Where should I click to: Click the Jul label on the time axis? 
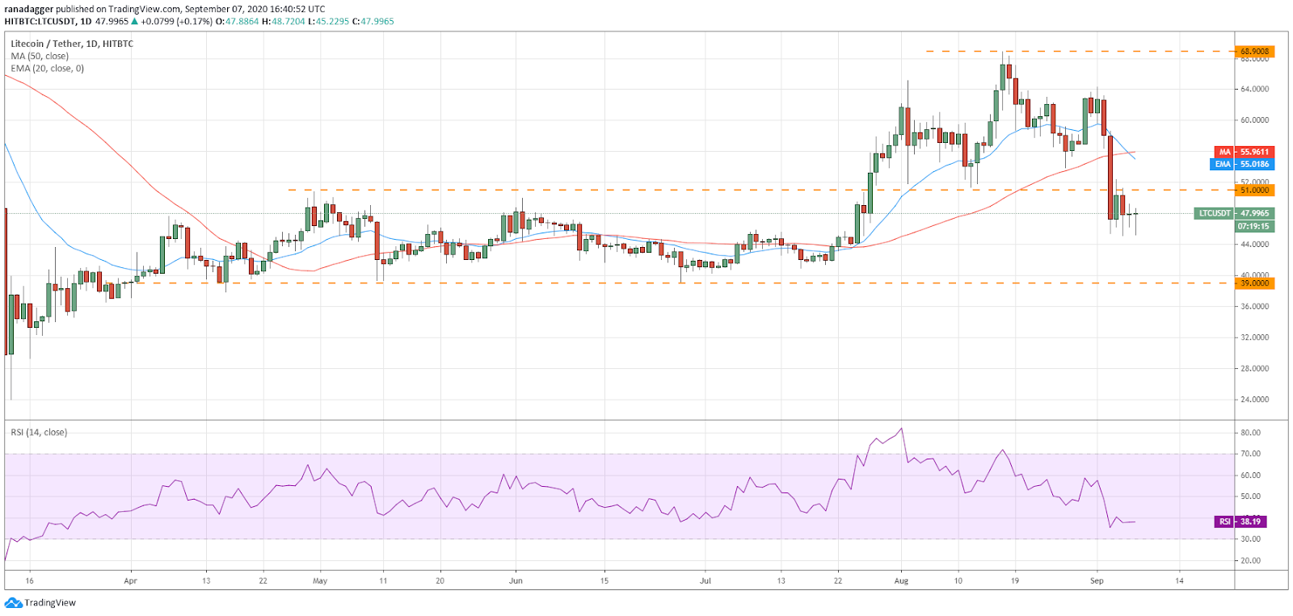coord(705,581)
